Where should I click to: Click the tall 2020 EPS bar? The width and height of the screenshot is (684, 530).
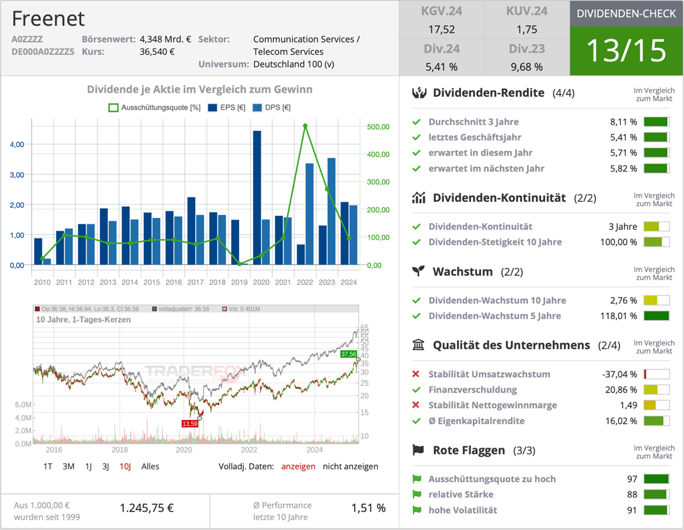pos(257,198)
